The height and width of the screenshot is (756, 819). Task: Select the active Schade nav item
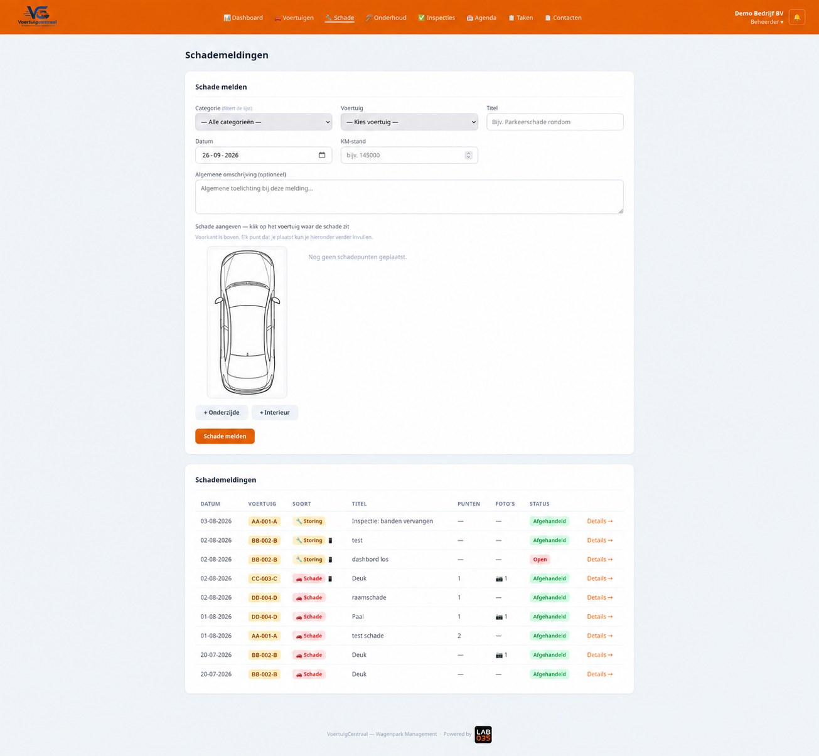coord(340,18)
